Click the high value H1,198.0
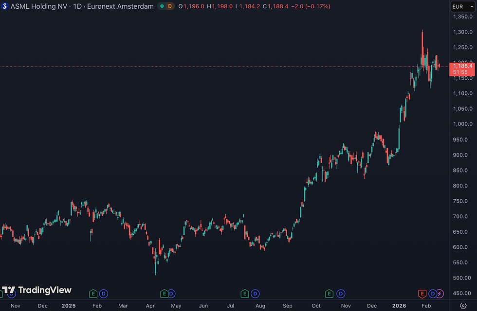The width and height of the screenshot is (477, 311). pos(220,6)
